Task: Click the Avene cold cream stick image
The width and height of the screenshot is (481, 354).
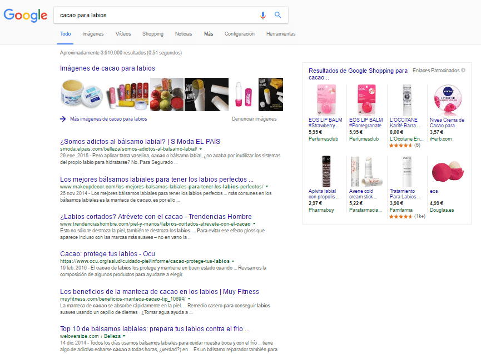Action: coord(366,171)
